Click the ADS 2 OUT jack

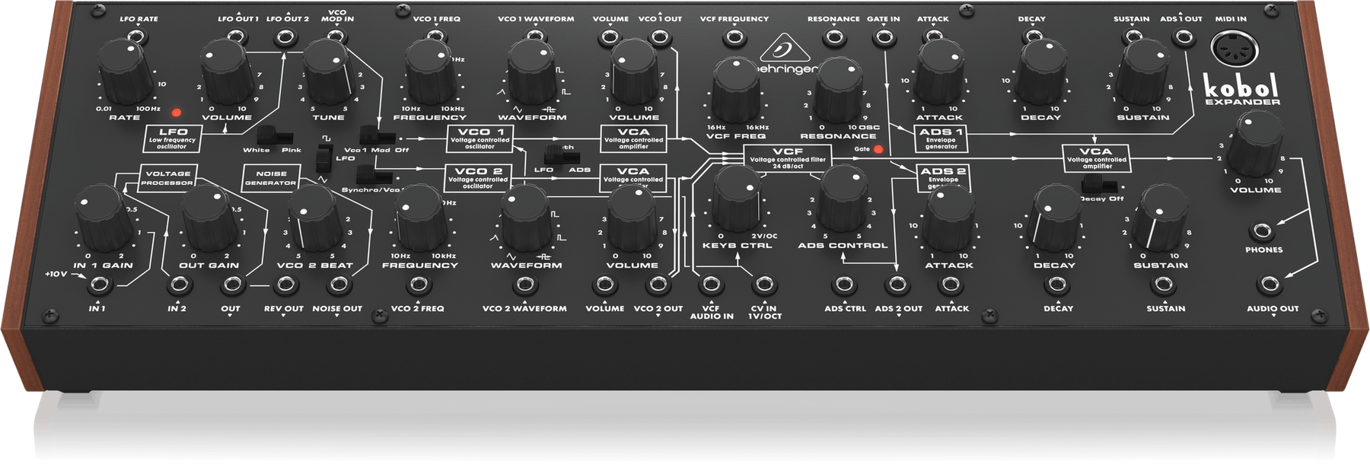[x=897, y=285]
